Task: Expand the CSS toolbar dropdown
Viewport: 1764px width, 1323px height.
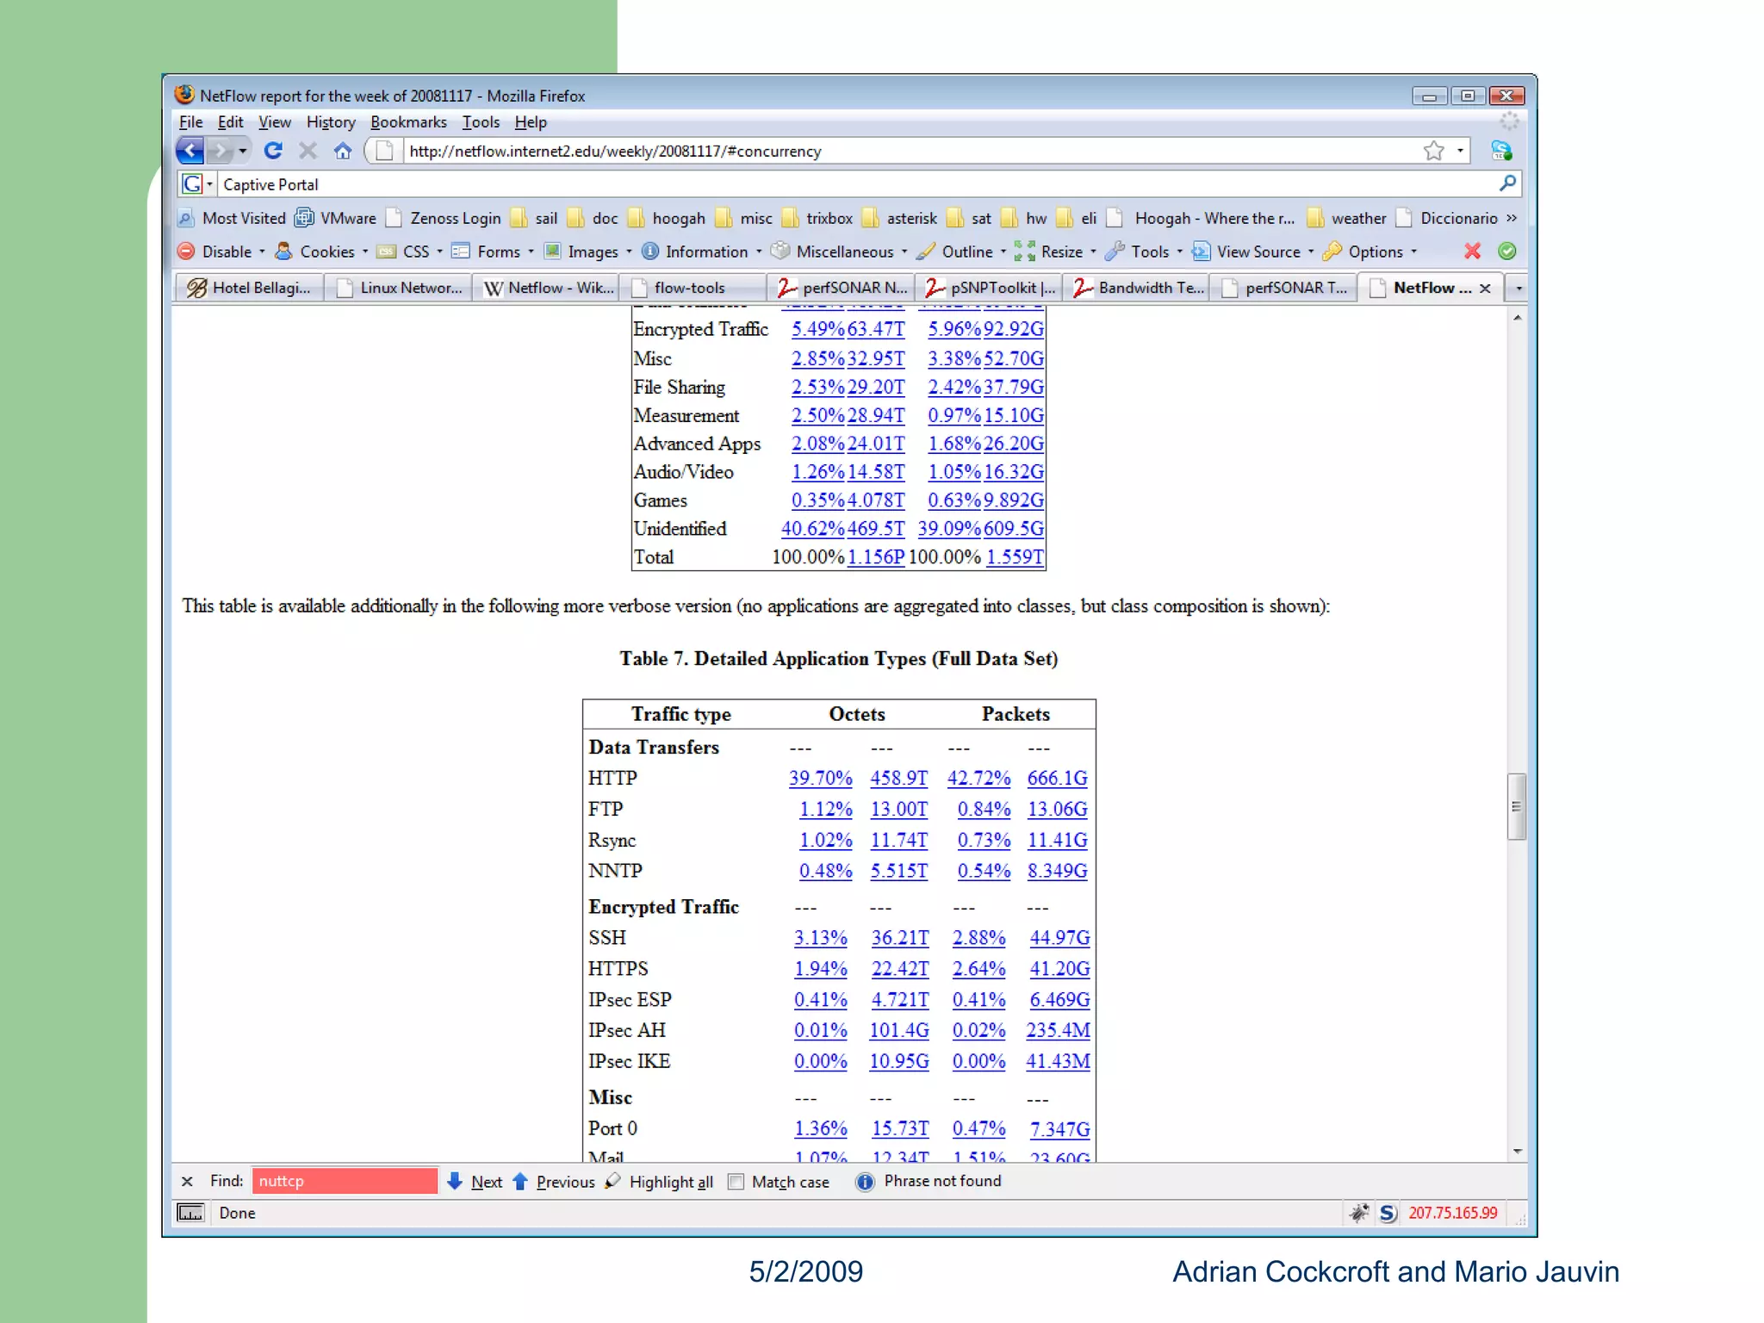Action: click(x=439, y=252)
